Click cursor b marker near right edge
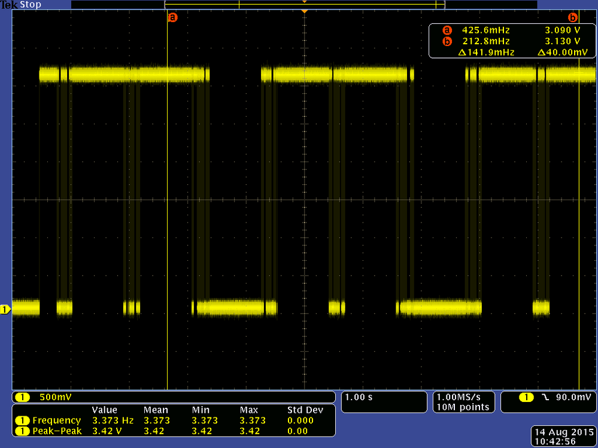Viewport: 598px width, 448px height. [x=573, y=17]
